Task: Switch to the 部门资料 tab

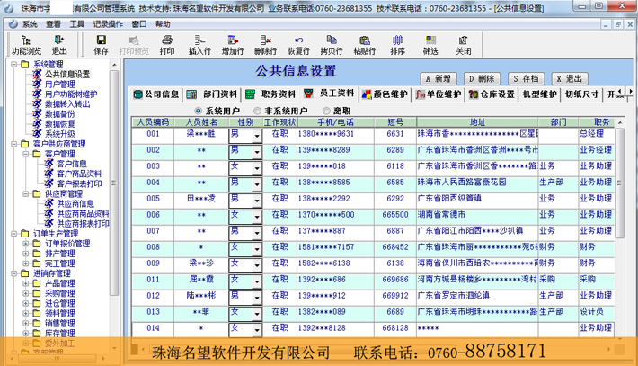Action: point(212,94)
